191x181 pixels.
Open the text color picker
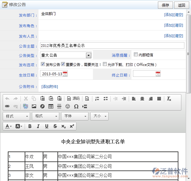[x=8, y=126]
